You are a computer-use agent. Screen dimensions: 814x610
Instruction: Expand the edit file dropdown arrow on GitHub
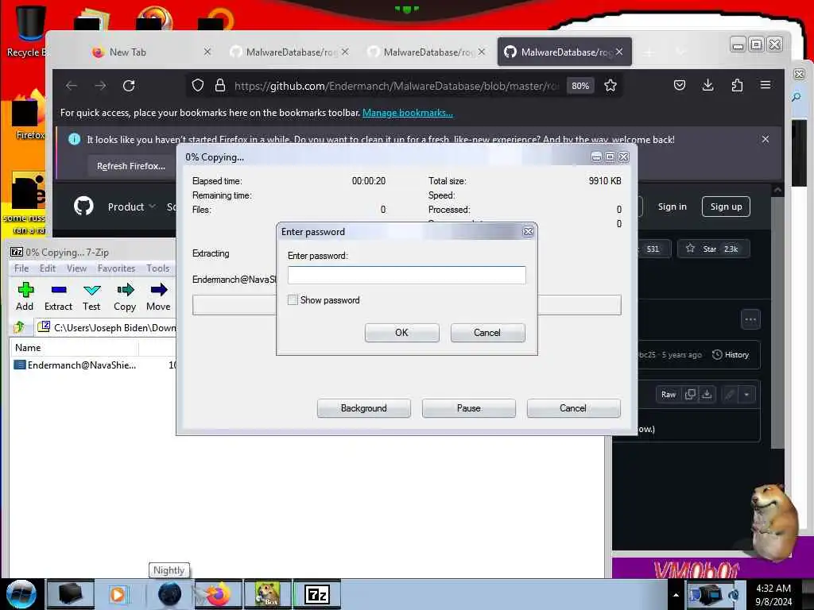746,395
